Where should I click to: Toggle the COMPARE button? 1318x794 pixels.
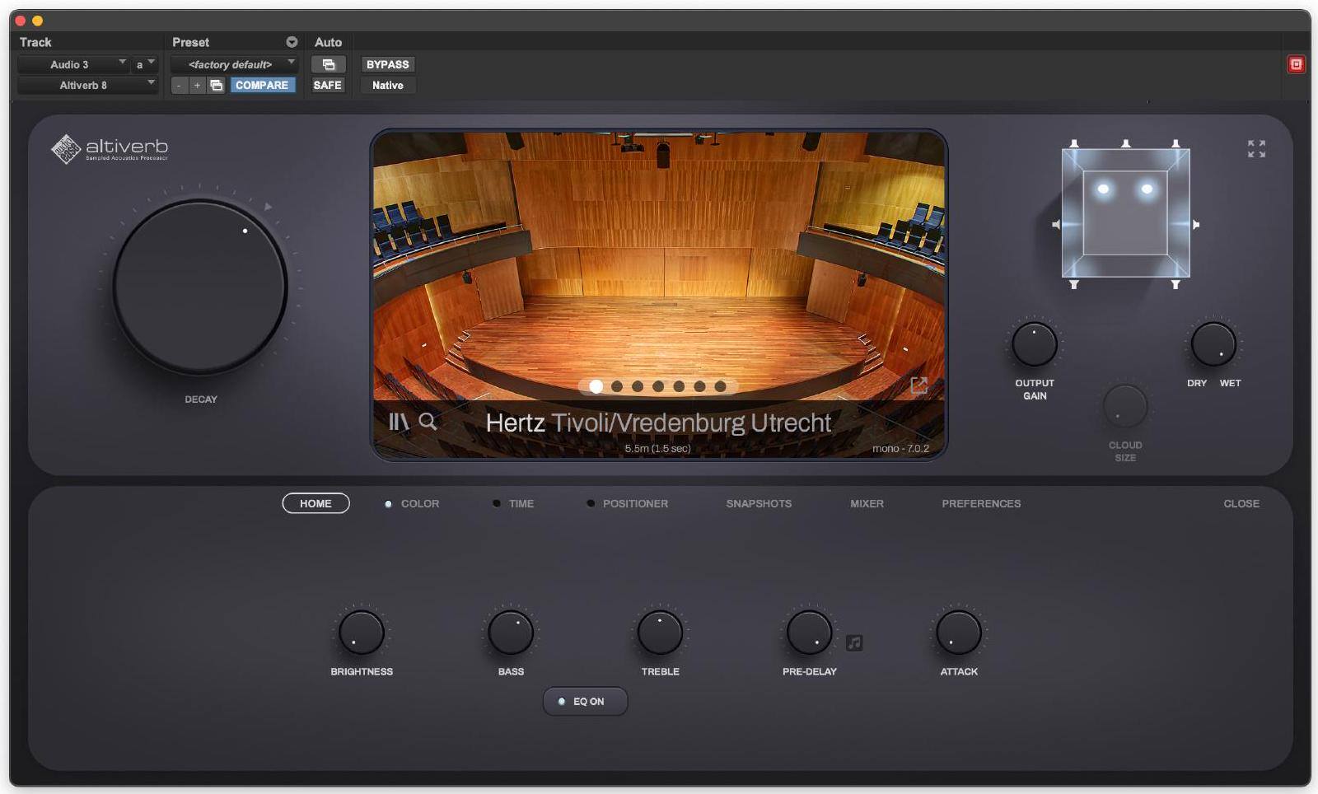[262, 85]
